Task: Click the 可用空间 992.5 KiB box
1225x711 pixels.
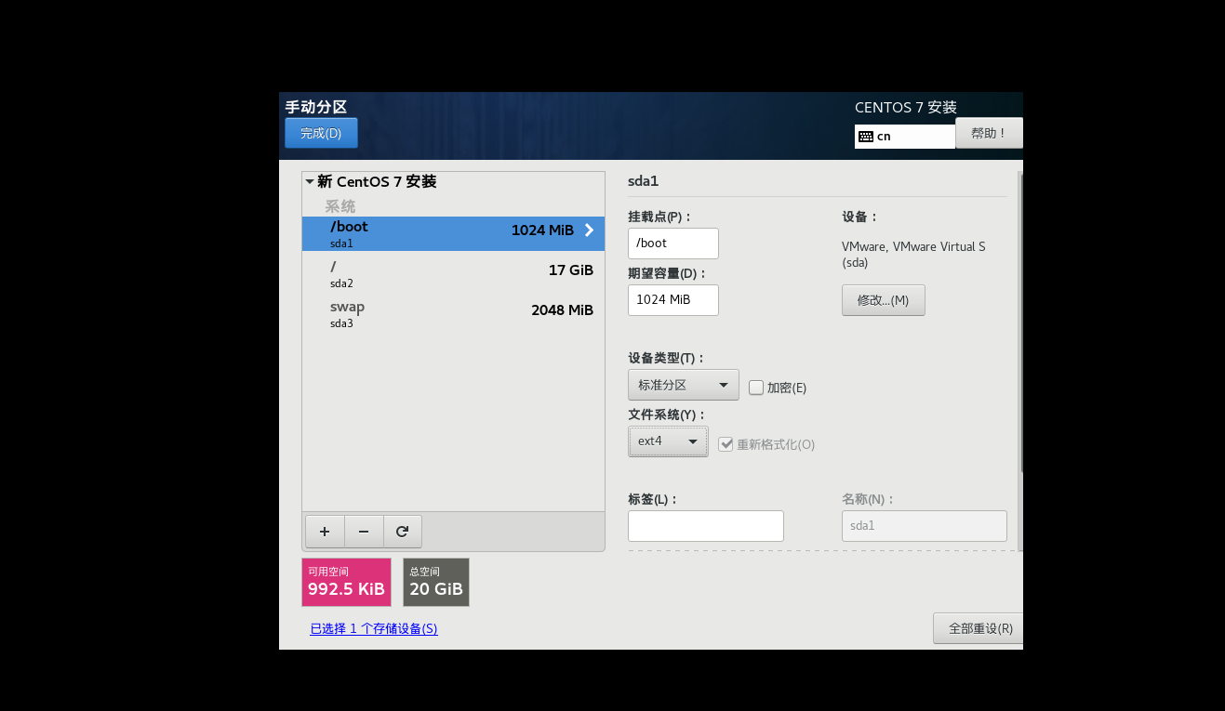Action: coord(346,583)
